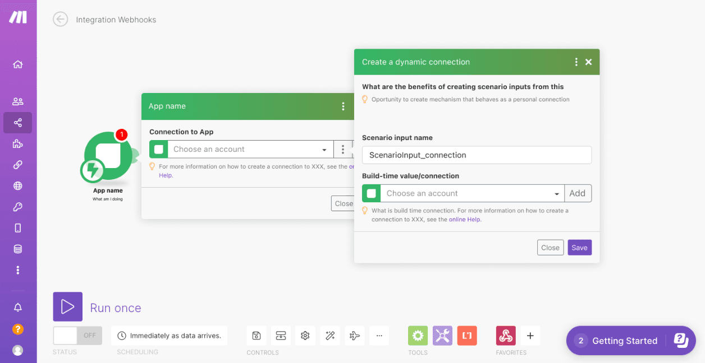Open Data stores icon in sidebar
Viewport: 705px width, 363px height.
[18, 249]
